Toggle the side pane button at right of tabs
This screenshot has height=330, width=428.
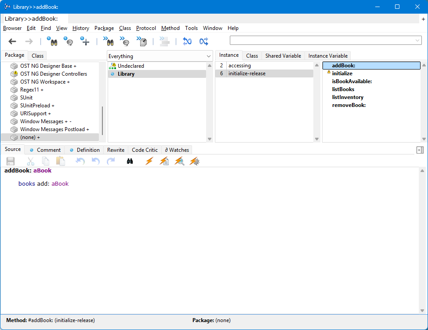pos(420,150)
